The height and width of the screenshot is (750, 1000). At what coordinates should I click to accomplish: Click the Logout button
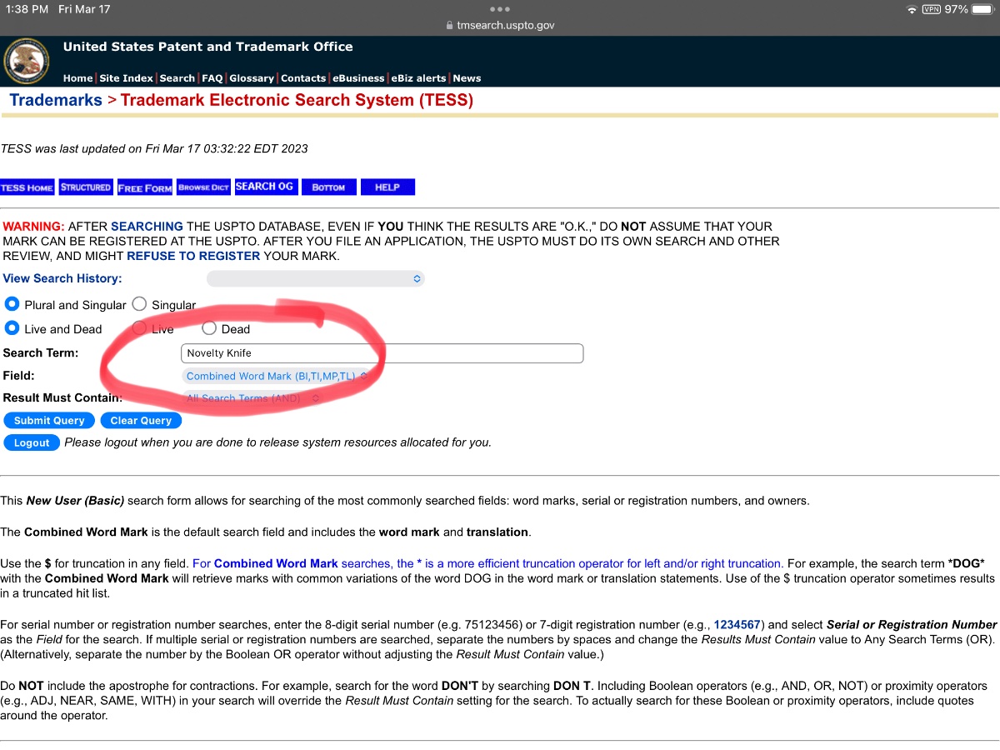[32, 442]
